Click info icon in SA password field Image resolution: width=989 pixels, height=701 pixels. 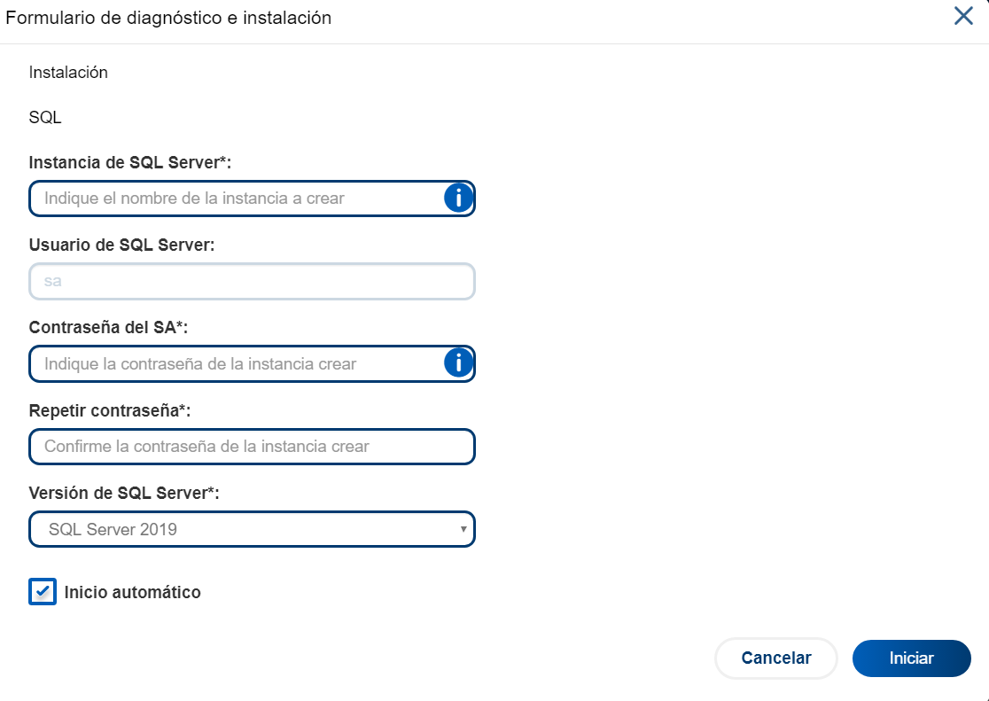click(457, 363)
